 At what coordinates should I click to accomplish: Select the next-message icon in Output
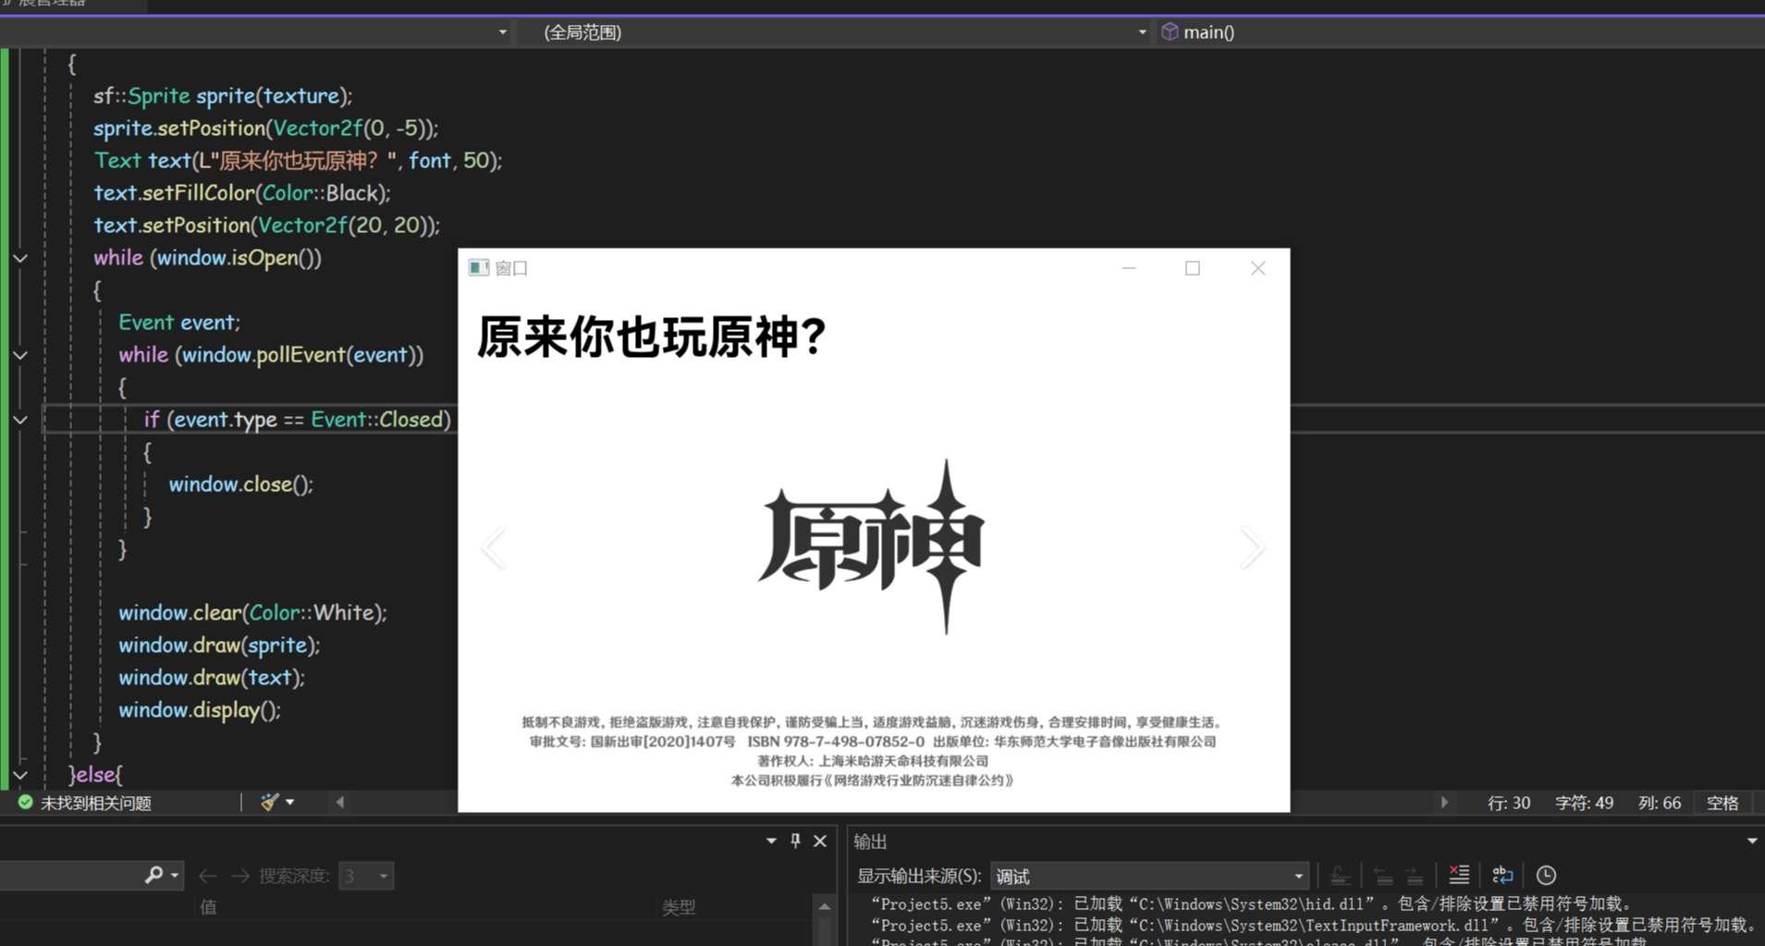click(x=1413, y=875)
